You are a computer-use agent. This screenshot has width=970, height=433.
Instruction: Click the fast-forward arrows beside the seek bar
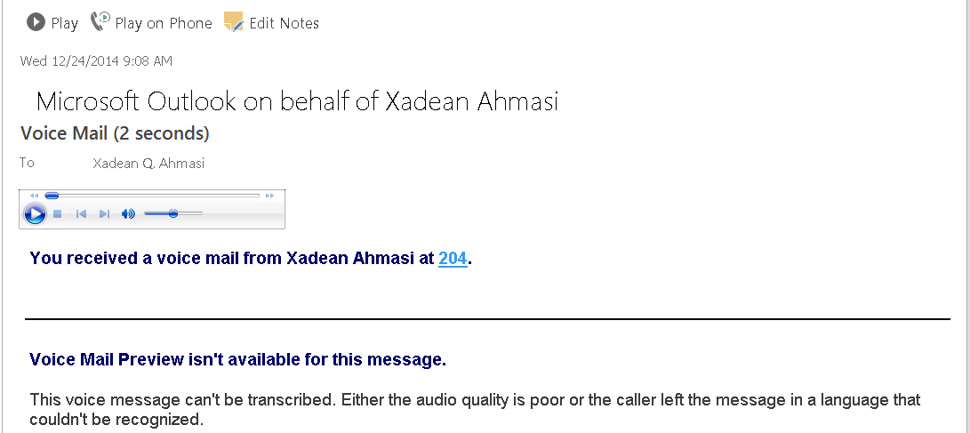pyautogui.click(x=269, y=196)
